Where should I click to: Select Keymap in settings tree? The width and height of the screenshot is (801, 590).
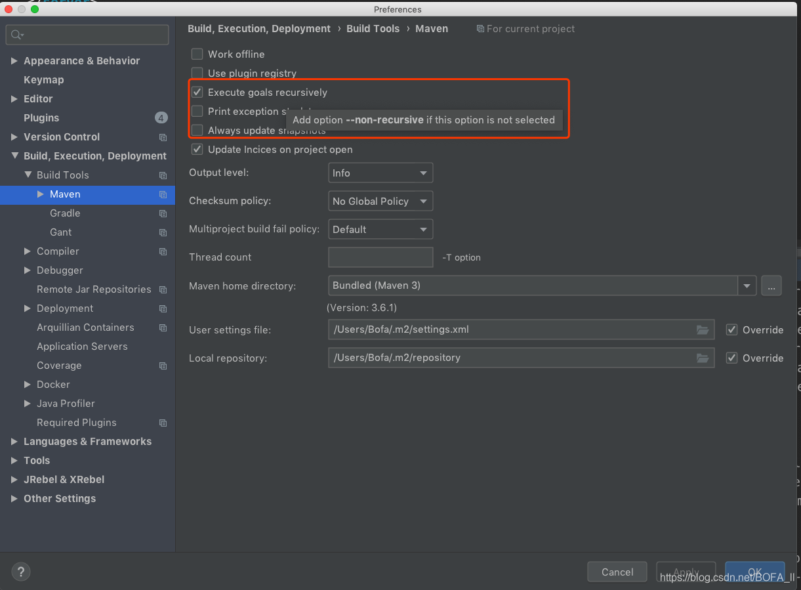pyautogui.click(x=43, y=80)
